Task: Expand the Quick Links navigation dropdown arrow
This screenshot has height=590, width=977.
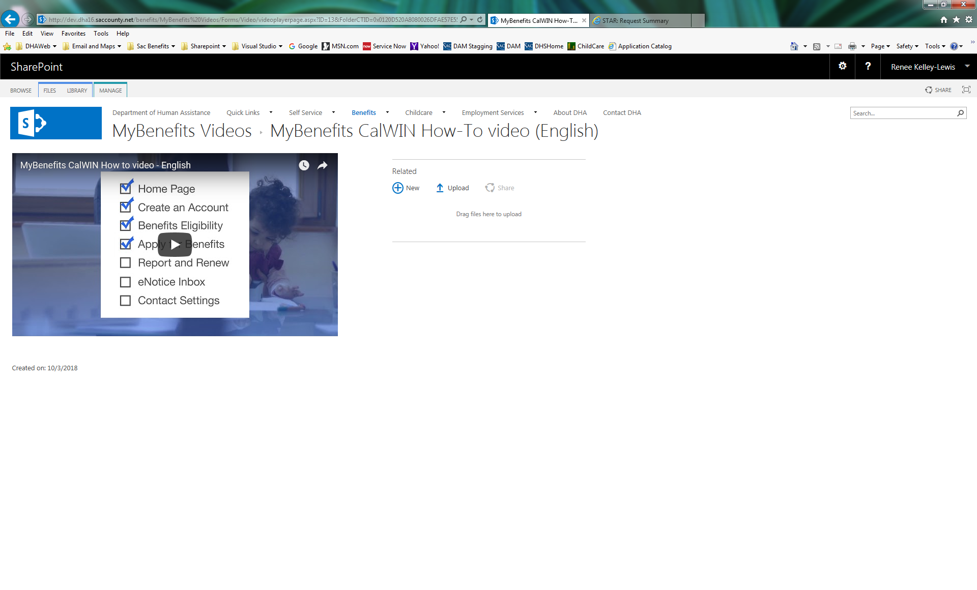Action: pyautogui.click(x=271, y=112)
